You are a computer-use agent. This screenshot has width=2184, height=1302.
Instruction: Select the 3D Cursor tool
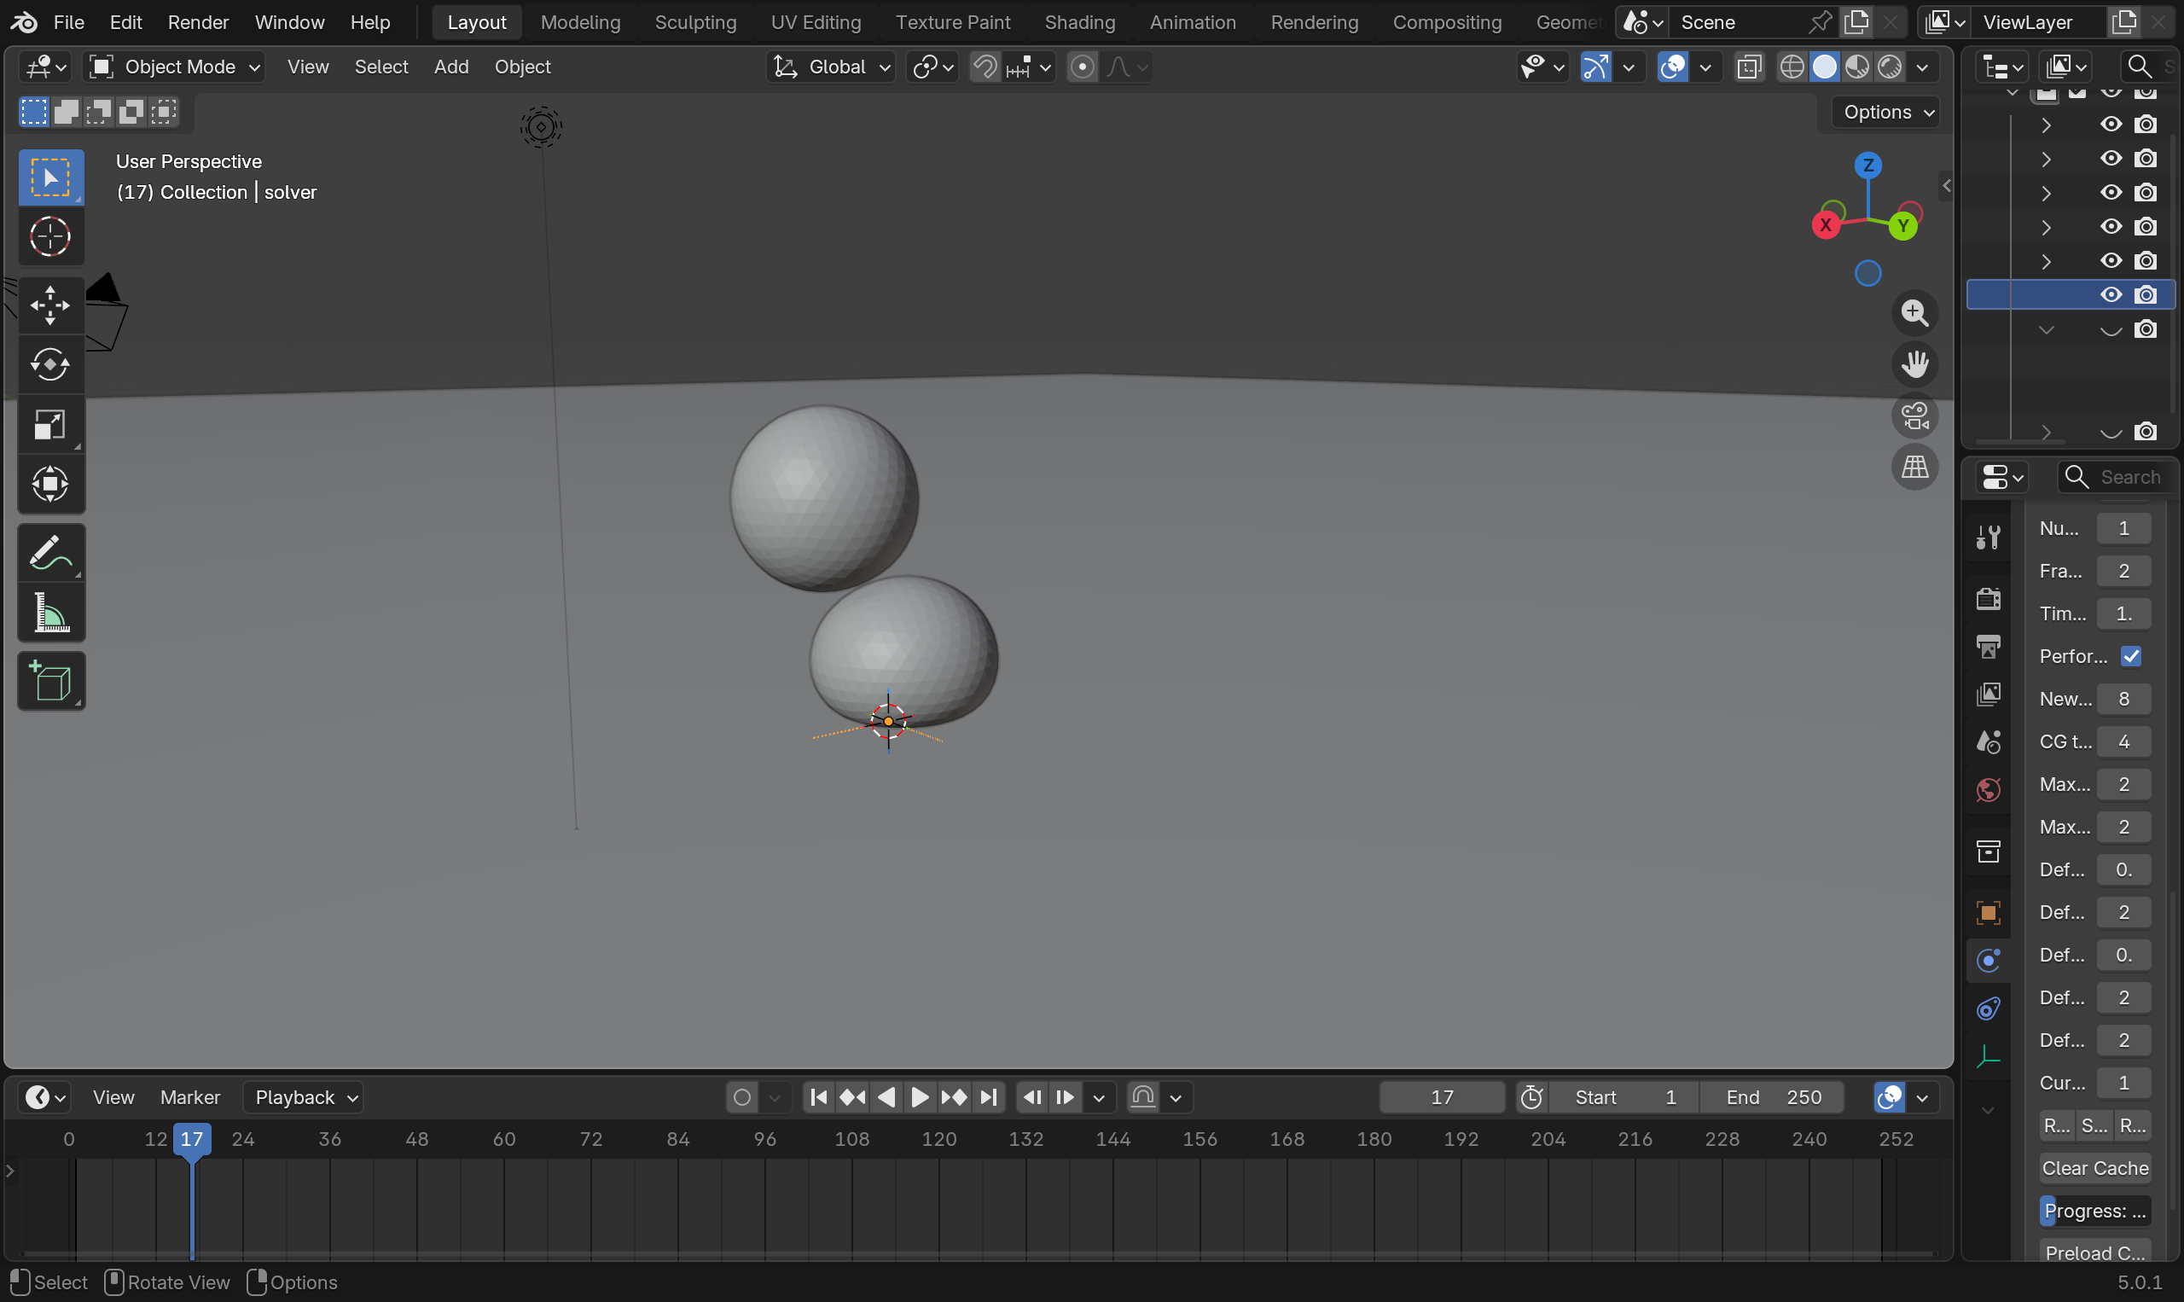(50, 236)
